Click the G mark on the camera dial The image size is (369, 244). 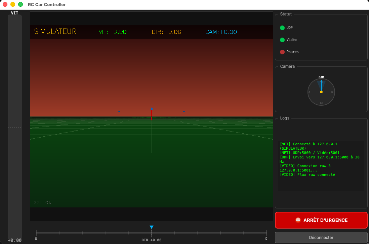pyautogui.click(x=309, y=92)
